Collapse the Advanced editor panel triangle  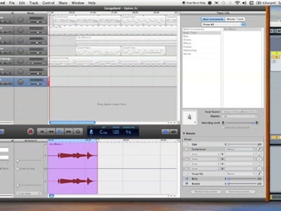pyautogui.click(x=12, y=141)
